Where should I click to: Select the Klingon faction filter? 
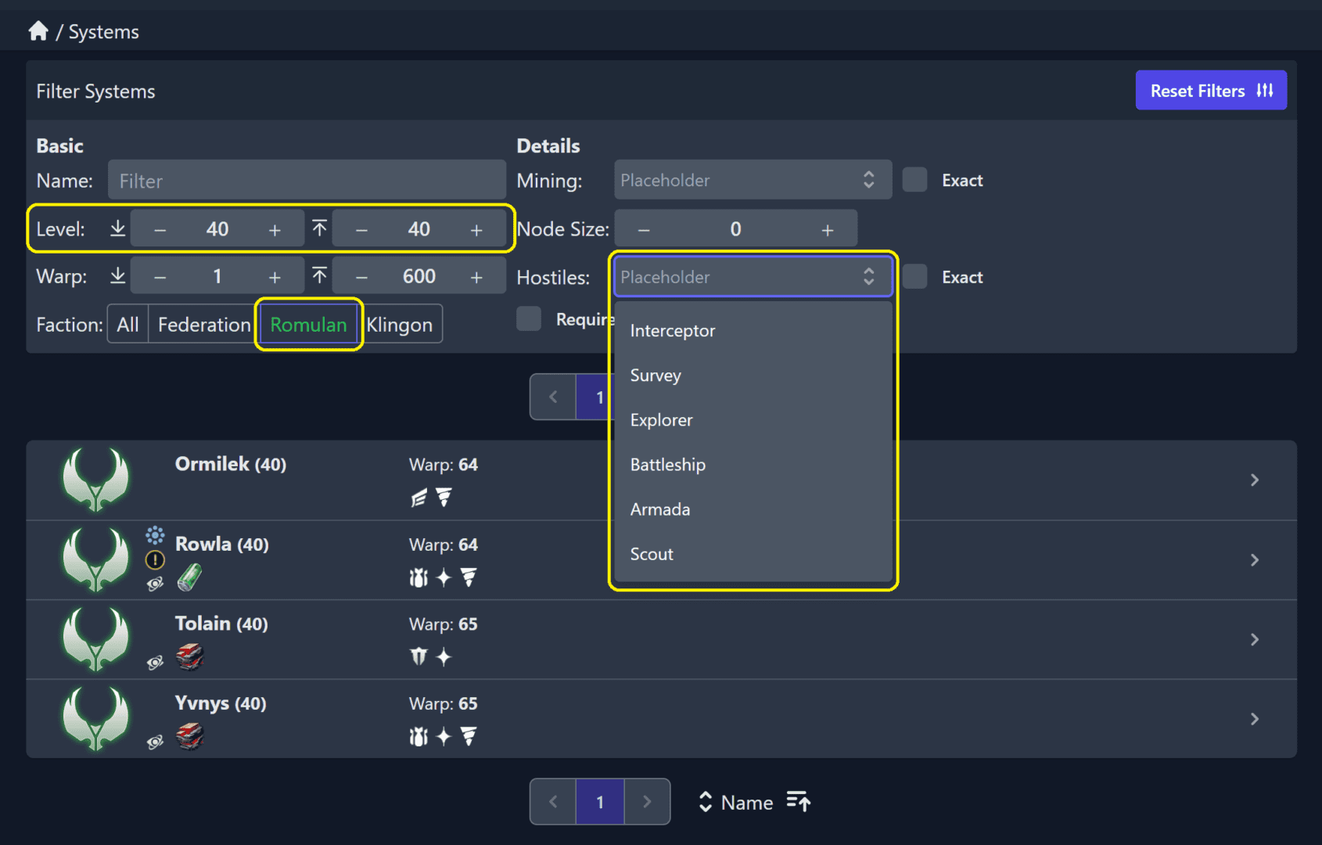400,325
